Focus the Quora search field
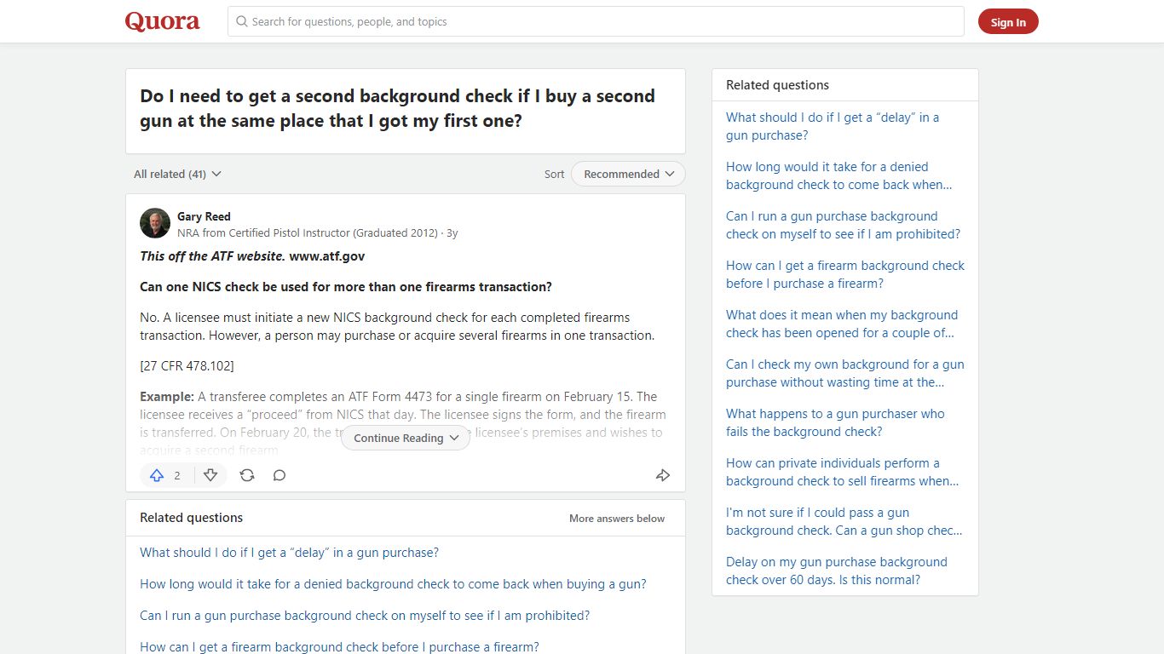 (596, 21)
